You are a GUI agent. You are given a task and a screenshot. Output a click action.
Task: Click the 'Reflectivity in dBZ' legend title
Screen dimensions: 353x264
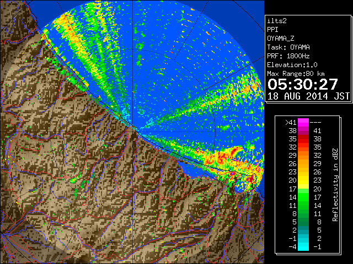coord(335,185)
